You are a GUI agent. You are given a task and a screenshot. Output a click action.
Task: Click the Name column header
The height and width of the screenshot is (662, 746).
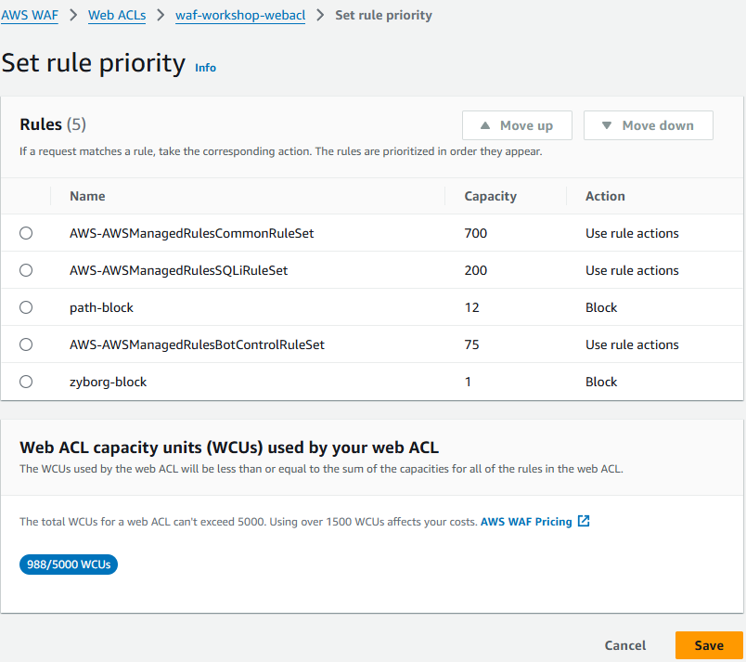tap(87, 196)
